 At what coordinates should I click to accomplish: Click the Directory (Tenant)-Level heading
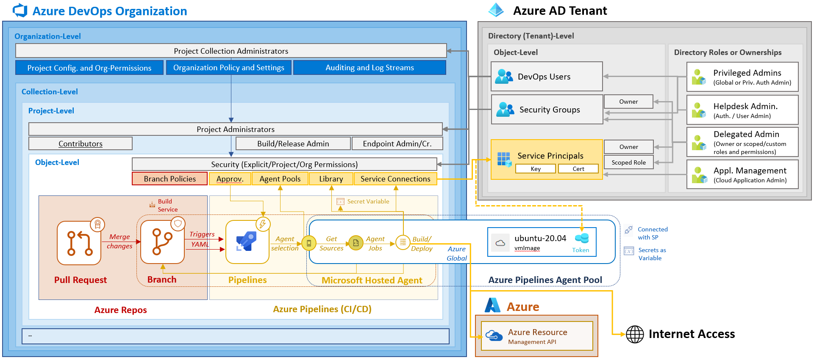coord(531,36)
